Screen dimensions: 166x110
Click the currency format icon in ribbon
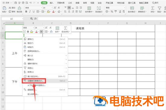(107, 11)
